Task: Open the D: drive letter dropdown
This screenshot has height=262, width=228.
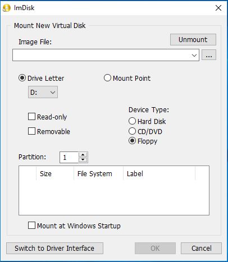Action: [x=43, y=92]
